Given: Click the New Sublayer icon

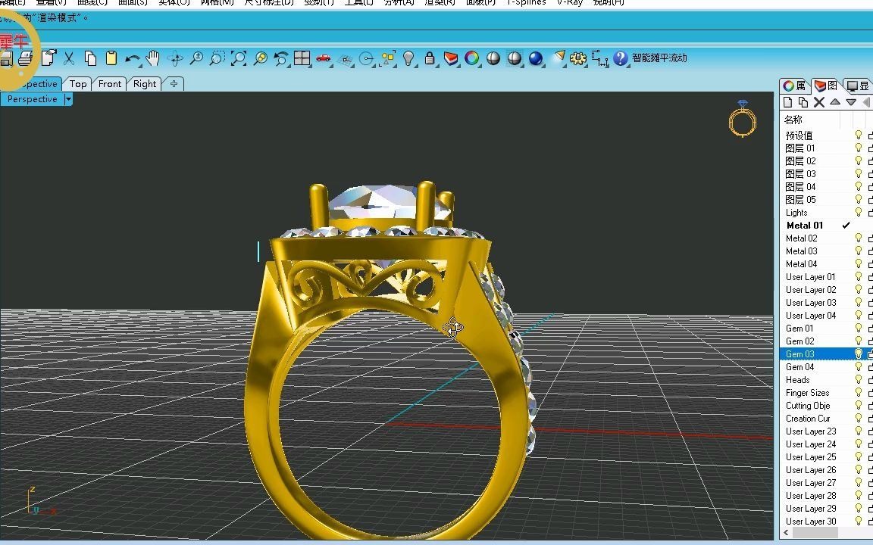Looking at the screenshot, I should click(803, 101).
